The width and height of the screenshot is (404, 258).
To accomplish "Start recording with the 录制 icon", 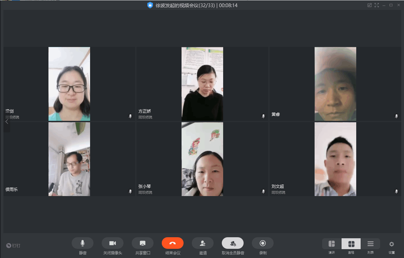I will pos(262,243).
